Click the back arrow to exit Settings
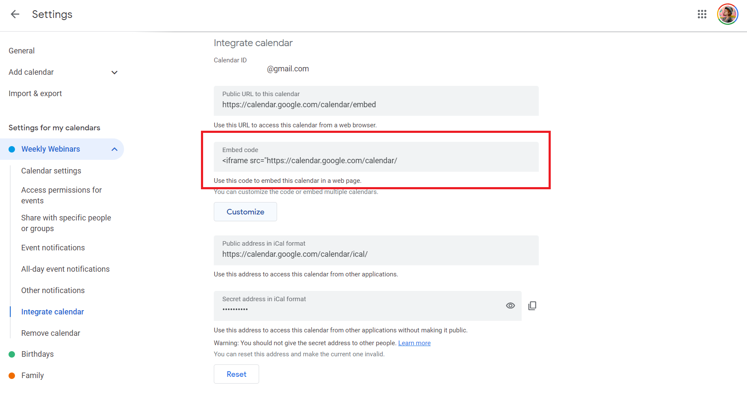The width and height of the screenshot is (747, 405). (15, 14)
